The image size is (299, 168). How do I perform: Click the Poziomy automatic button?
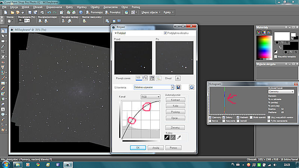(175, 112)
